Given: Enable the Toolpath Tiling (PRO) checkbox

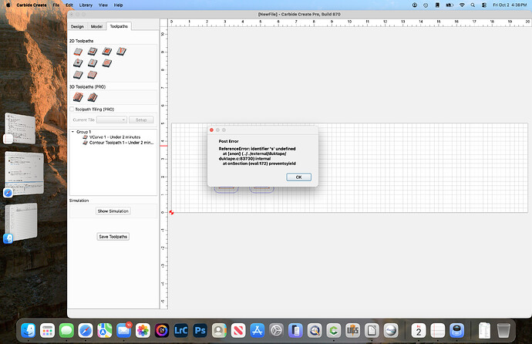Looking at the screenshot, I should (x=72, y=110).
